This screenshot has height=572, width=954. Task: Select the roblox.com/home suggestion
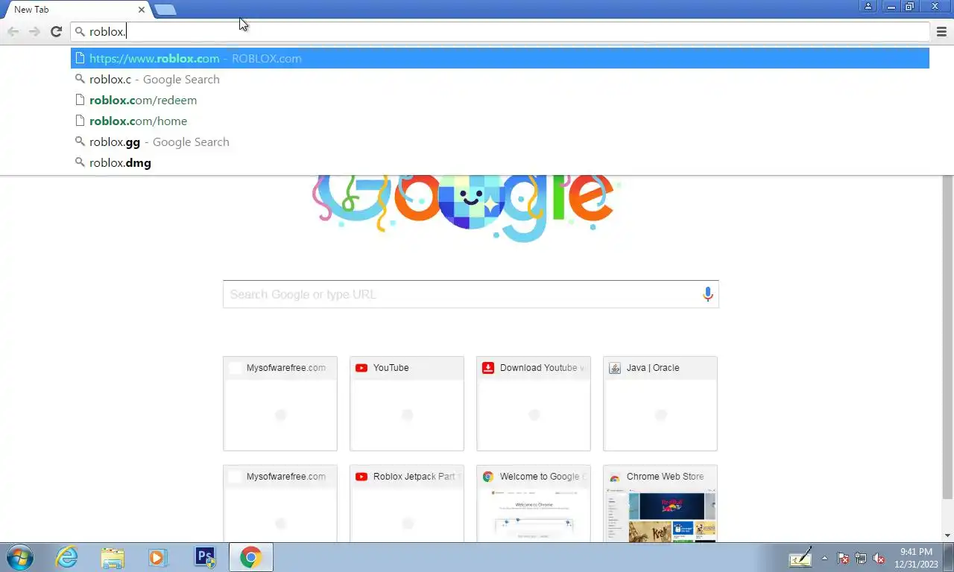point(500,121)
